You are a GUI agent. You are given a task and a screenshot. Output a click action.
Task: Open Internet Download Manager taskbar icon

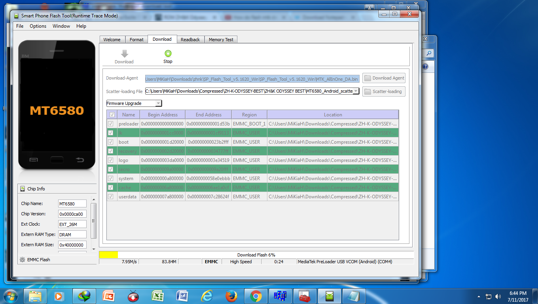[x=84, y=296]
